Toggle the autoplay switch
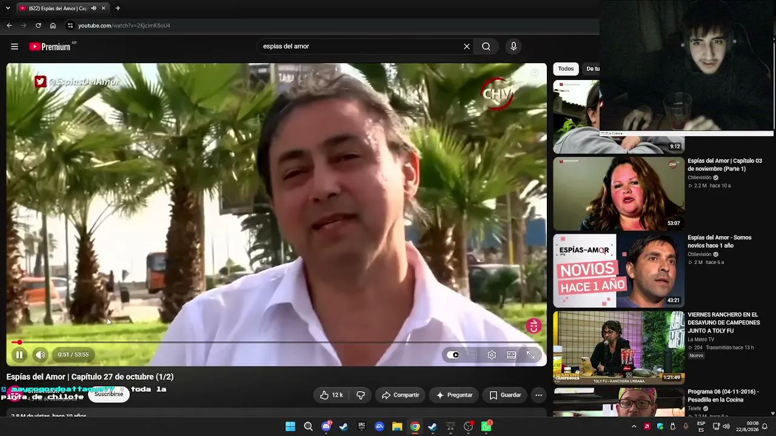The image size is (776, 436). 453,355
